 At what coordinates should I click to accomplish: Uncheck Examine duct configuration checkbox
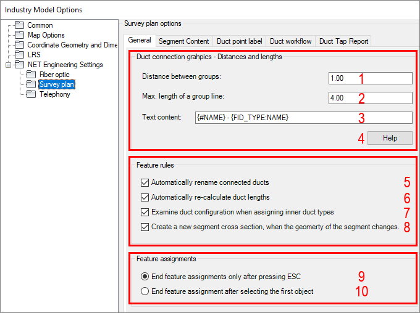click(x=145, y=212)
